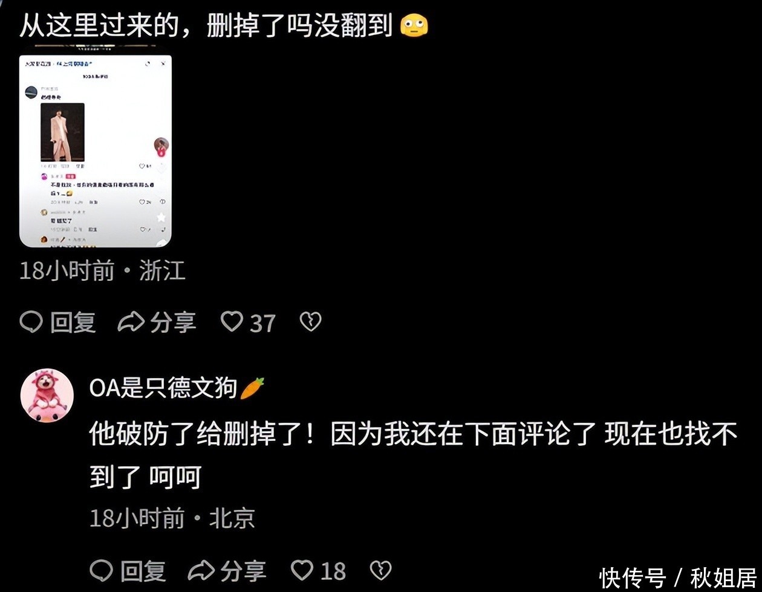
Task: Like the reply showing 18 likes
Action: [x=302, y=570]
